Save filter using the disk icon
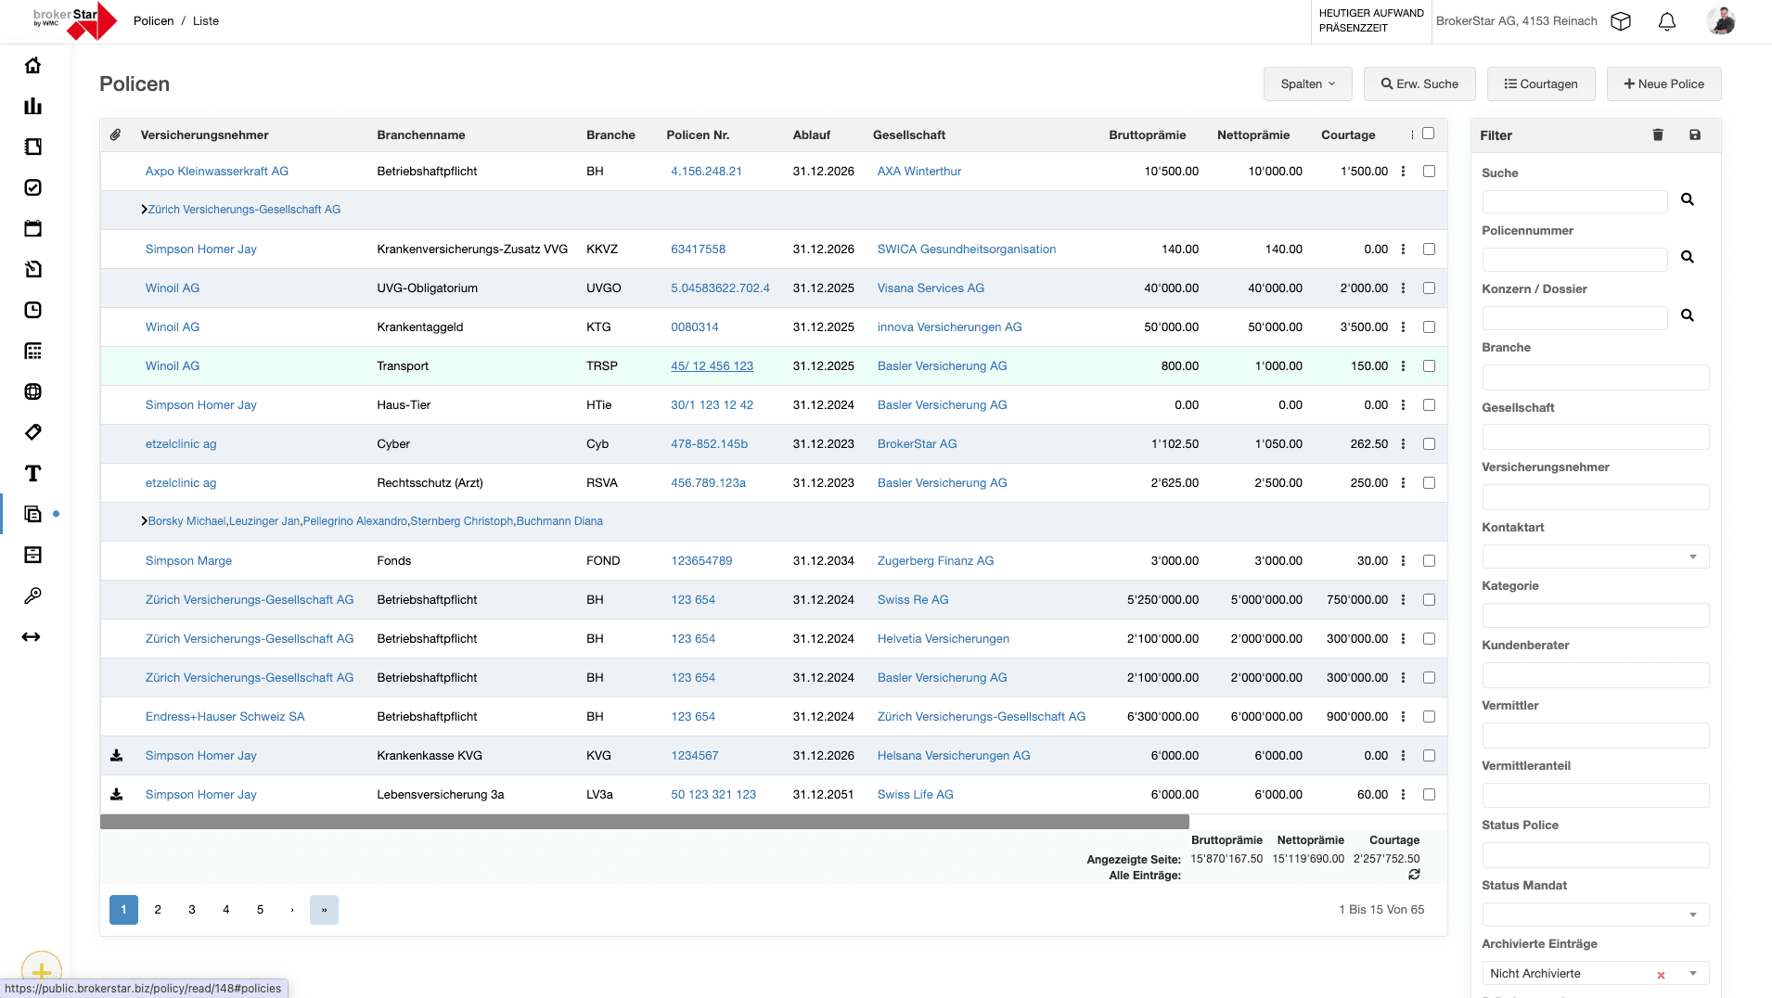 1695,135
